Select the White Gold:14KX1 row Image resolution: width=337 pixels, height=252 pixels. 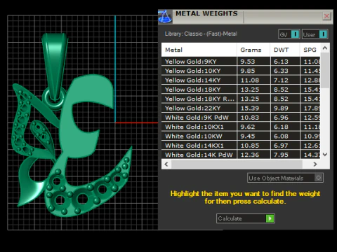[x=241, y=146]
